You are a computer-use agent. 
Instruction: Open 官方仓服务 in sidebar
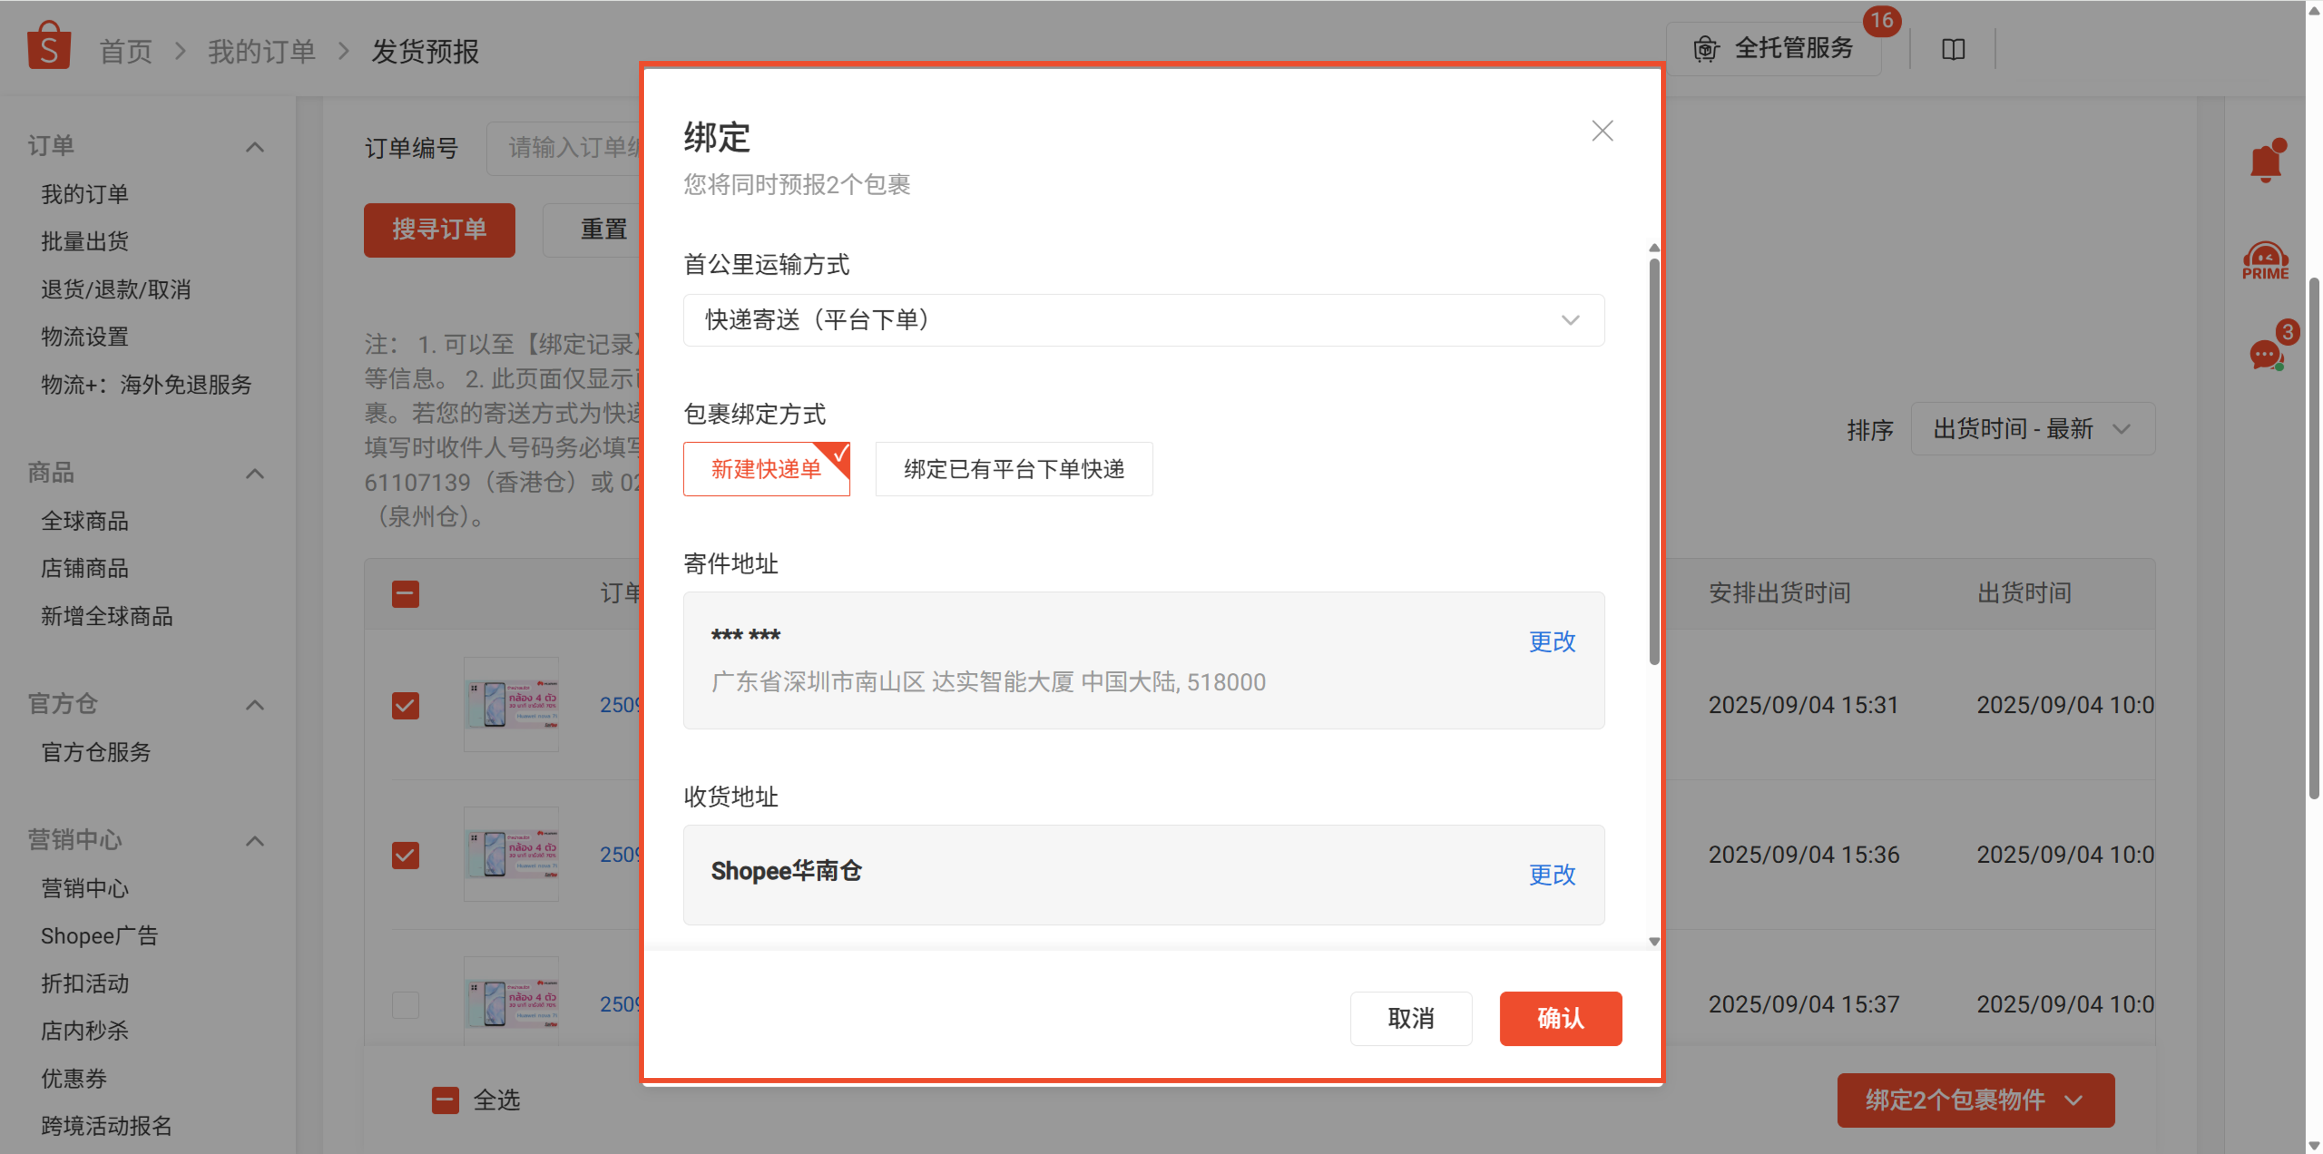96,752
